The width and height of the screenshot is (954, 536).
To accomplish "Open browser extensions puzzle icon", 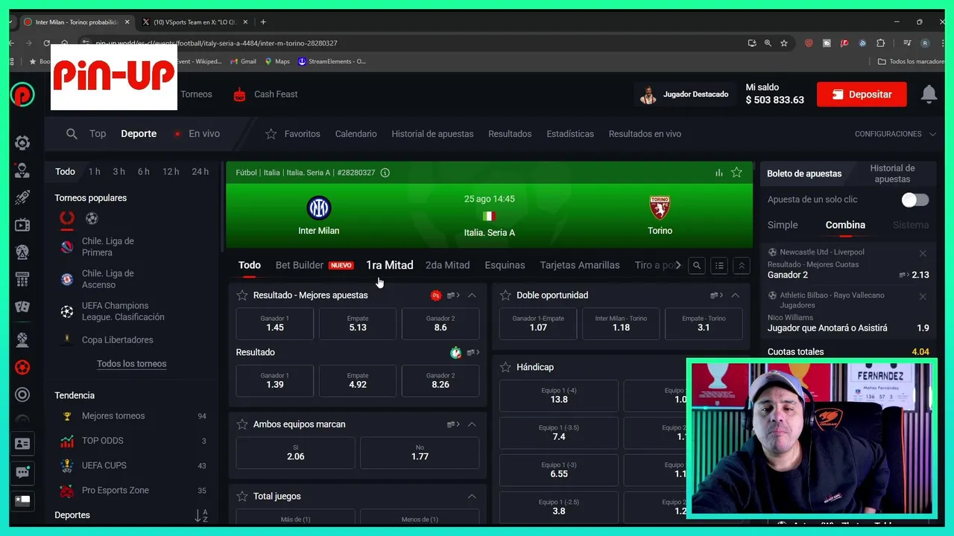I will [880, 43].
